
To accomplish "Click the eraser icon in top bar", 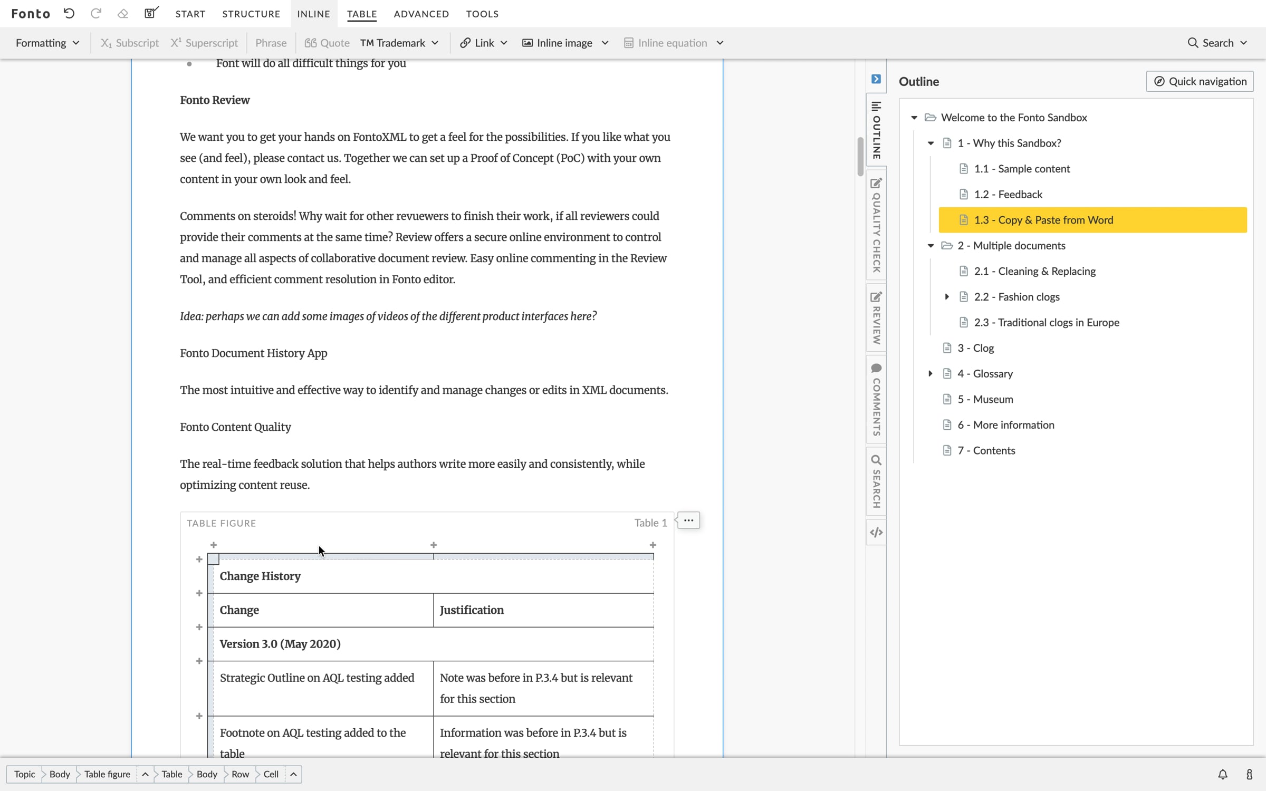I will pyautogui.click(x=123, y=14).
